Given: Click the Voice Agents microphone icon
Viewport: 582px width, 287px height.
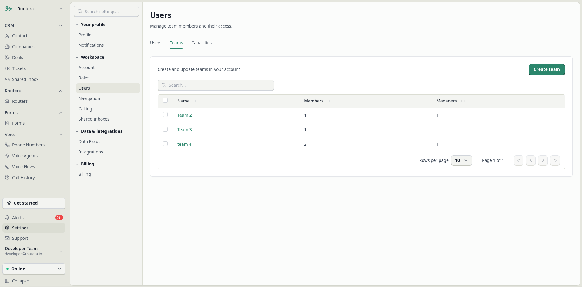Looking at the screenshot, I should (7, 156).
